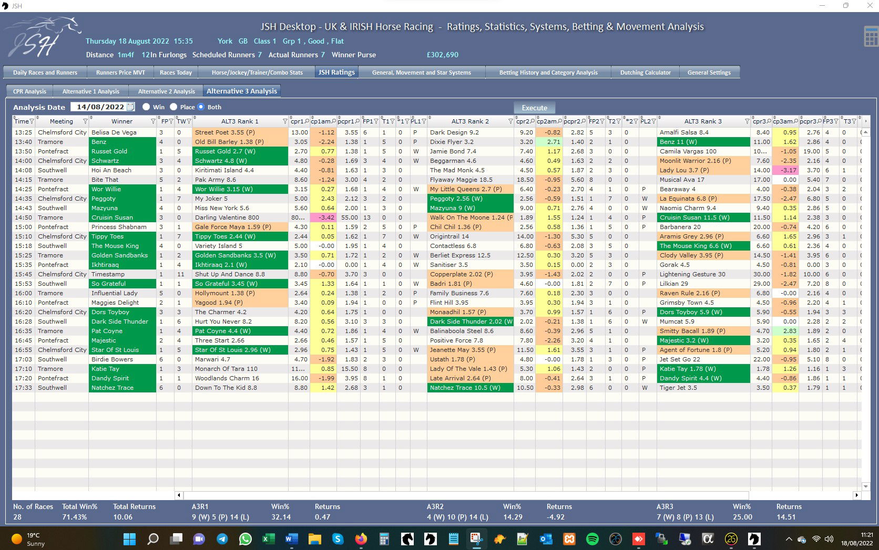
Task: Open FP2 column filter dropdown
Action: click(x=602, y=121)
